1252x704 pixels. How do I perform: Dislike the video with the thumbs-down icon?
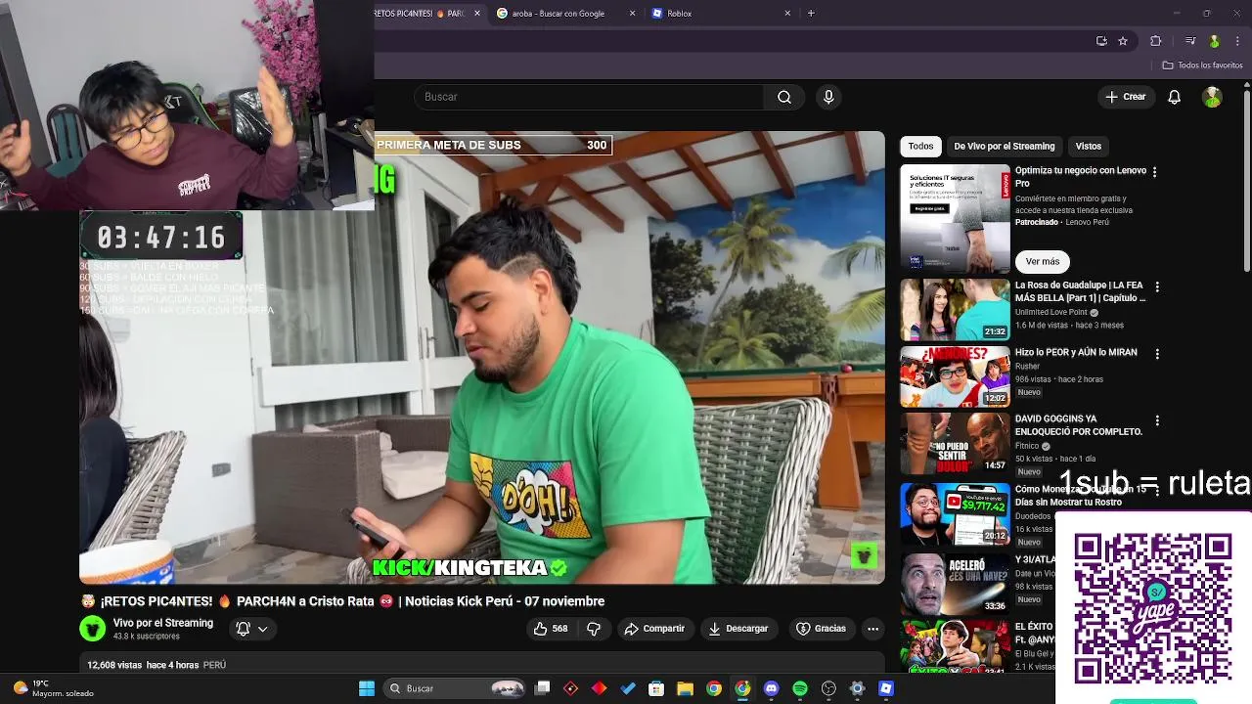click(x=594, y=629)
